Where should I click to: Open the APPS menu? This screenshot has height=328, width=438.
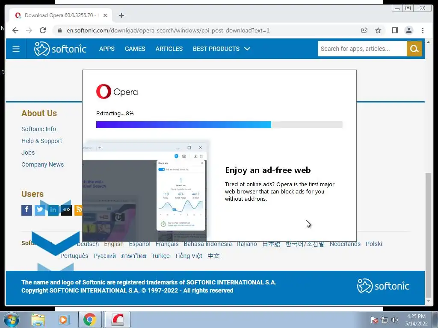tap(107, 49)
